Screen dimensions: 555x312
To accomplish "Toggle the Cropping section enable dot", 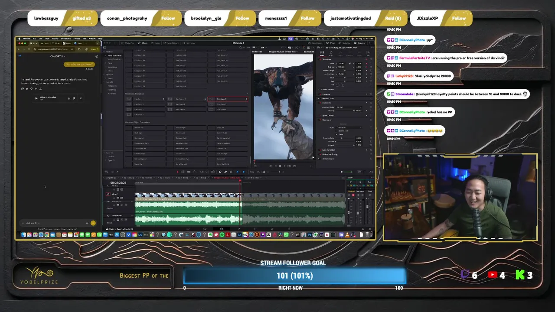I will click(x=320, y=94).
